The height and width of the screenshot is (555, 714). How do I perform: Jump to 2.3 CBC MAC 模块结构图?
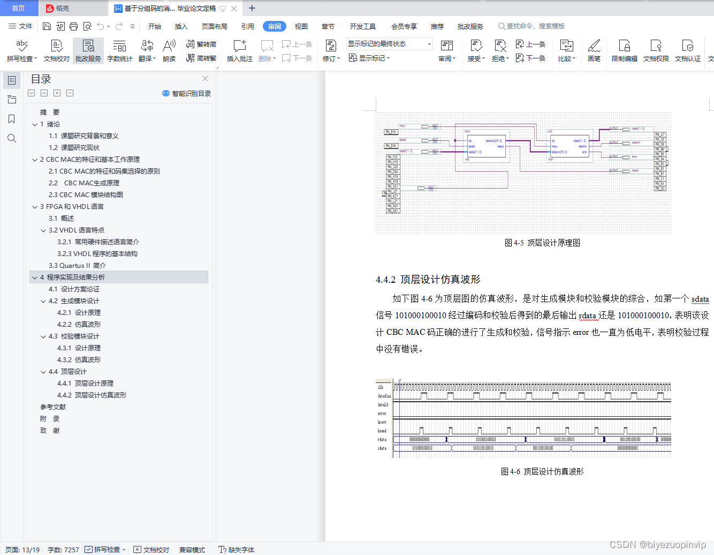[x=86, y=195]
